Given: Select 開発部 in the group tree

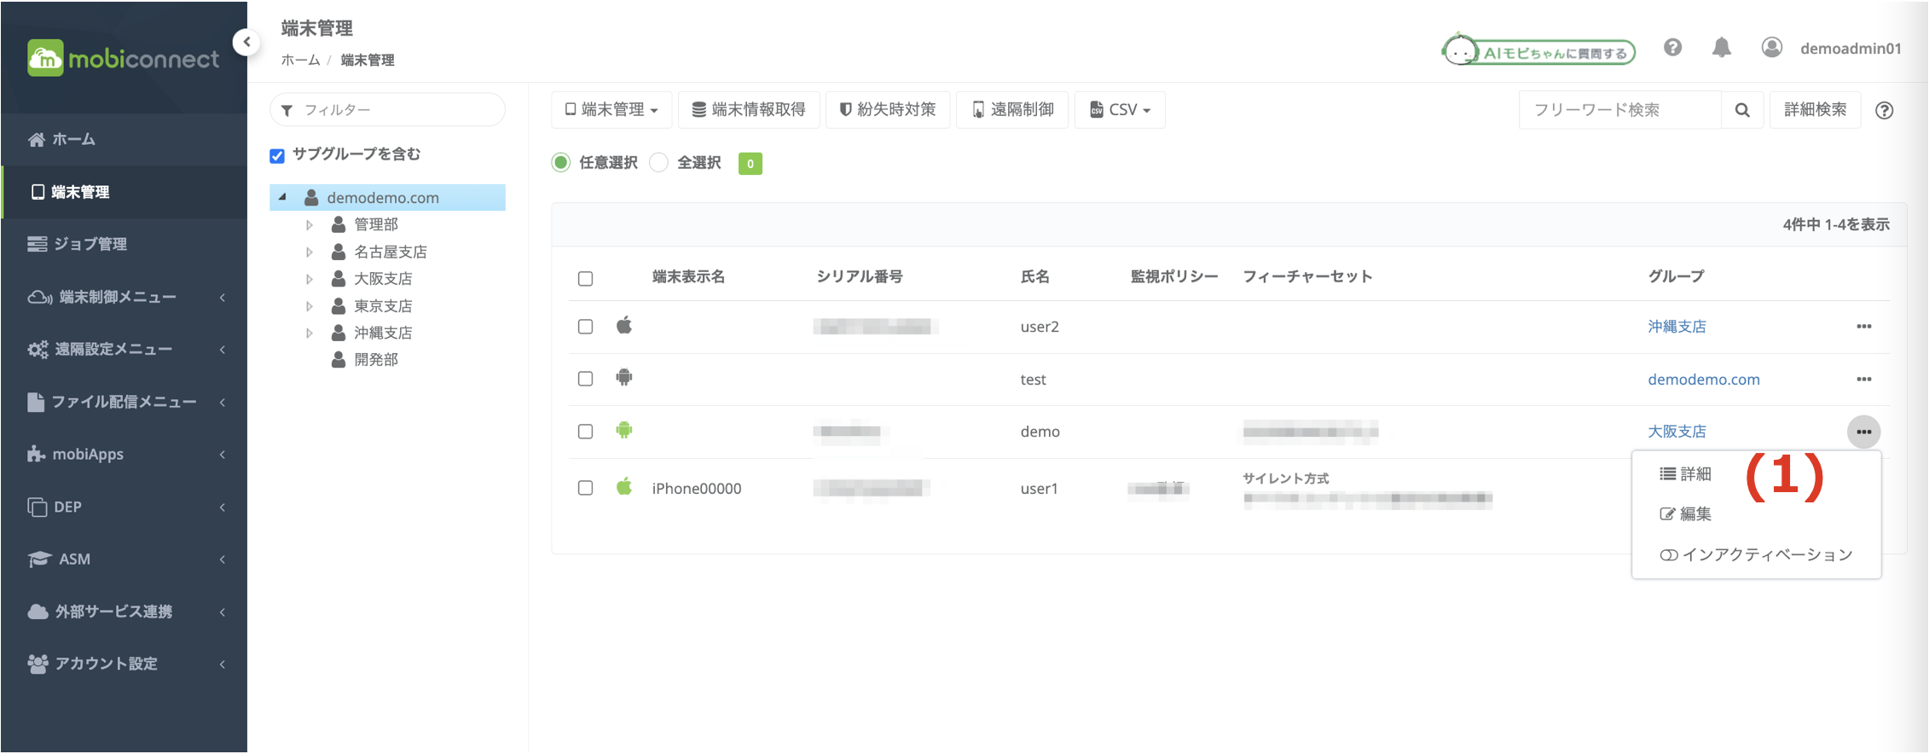Looking at the screenshot, I should click(376, 360).
